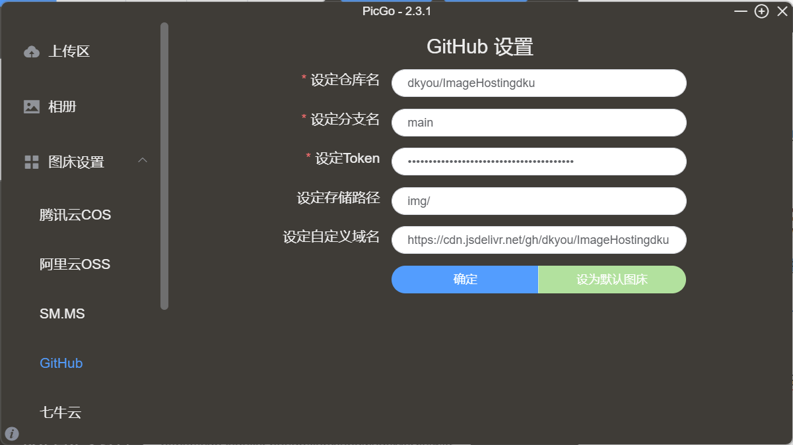Click the 设定仓库名 label

coord(345,80)
